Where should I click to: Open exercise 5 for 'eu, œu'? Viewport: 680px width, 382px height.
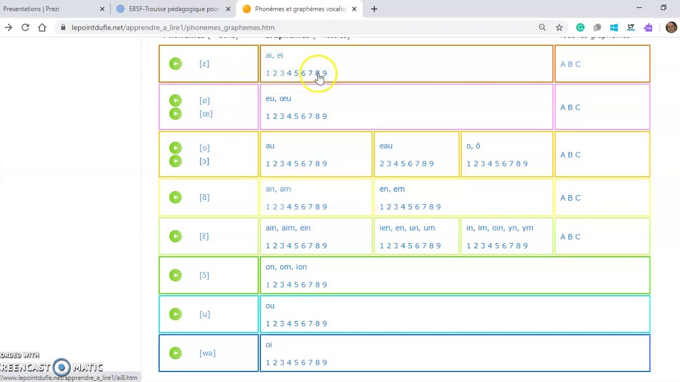296,116
